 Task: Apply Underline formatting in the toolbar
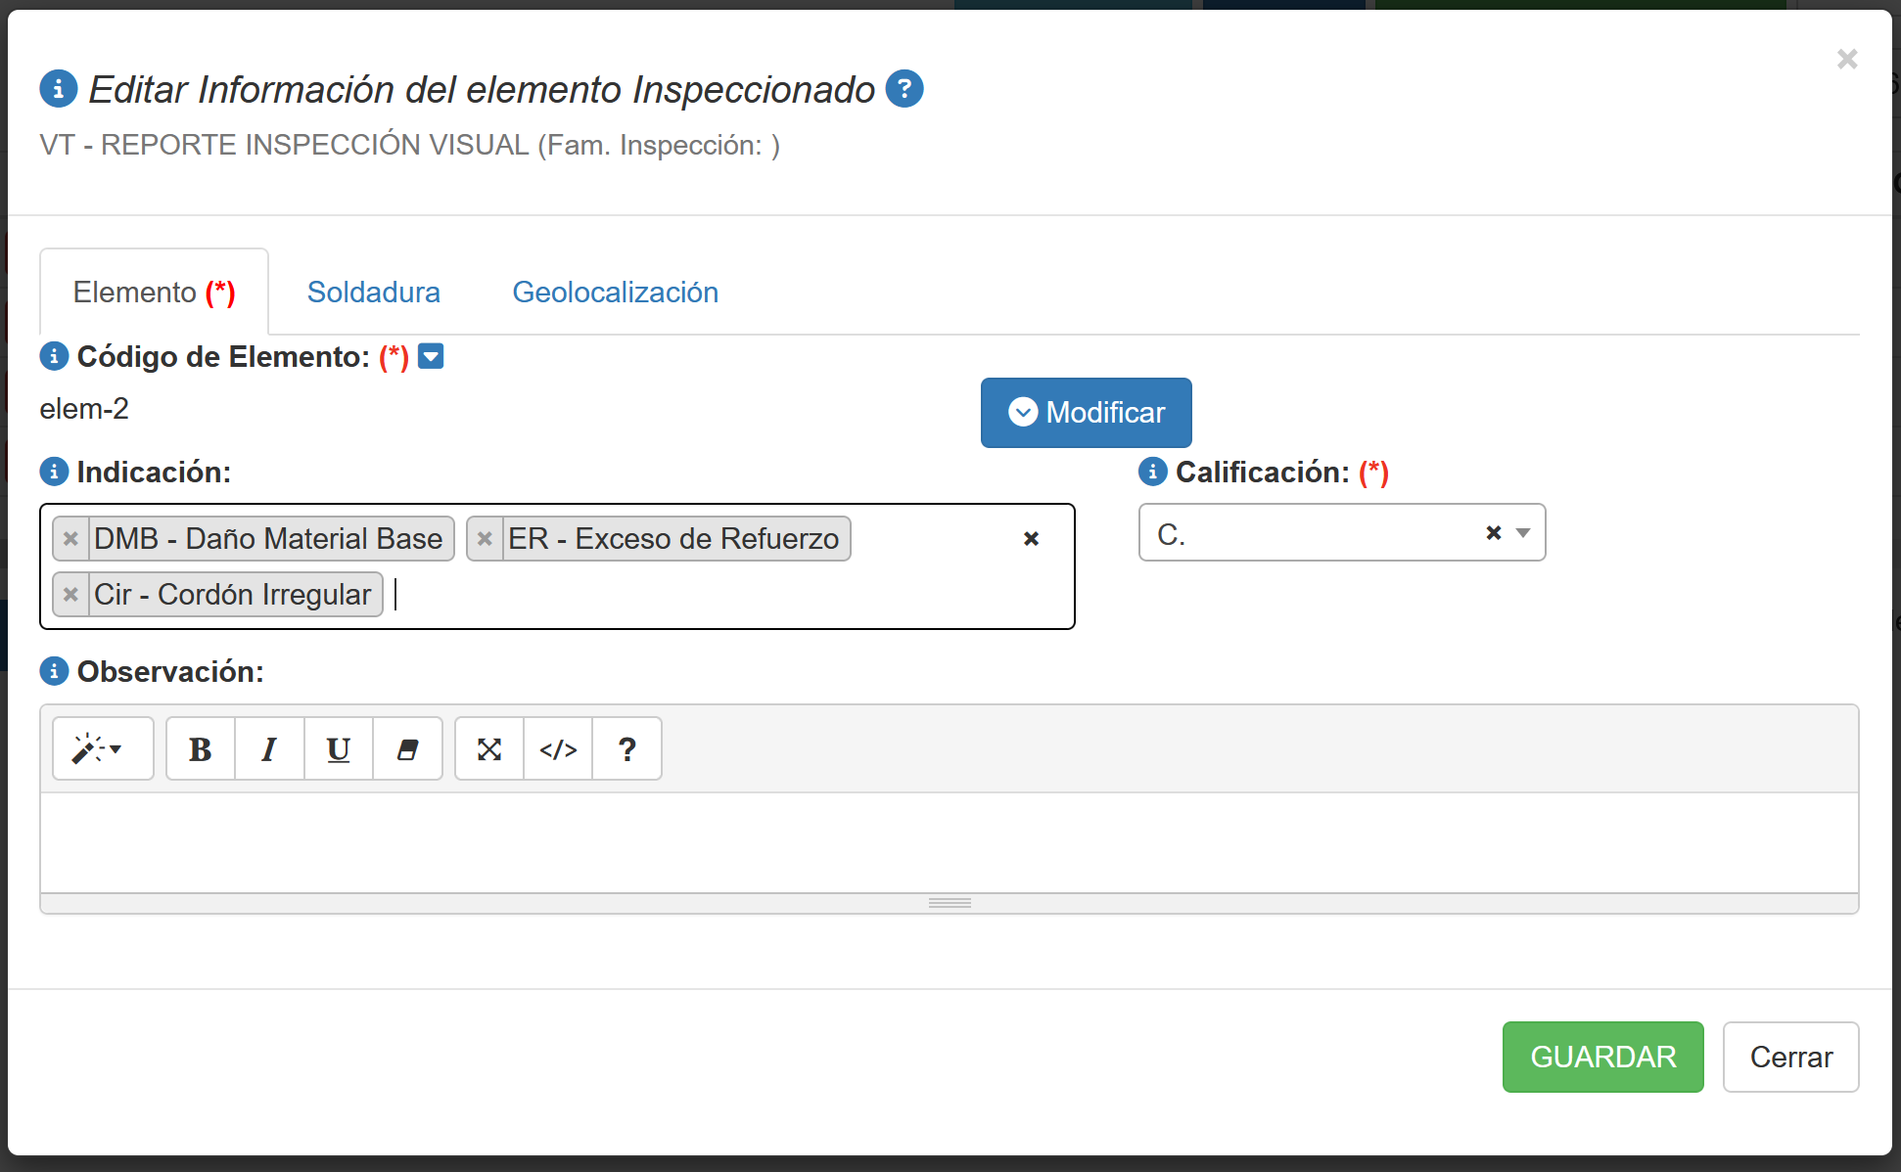[x=339, y=749]
